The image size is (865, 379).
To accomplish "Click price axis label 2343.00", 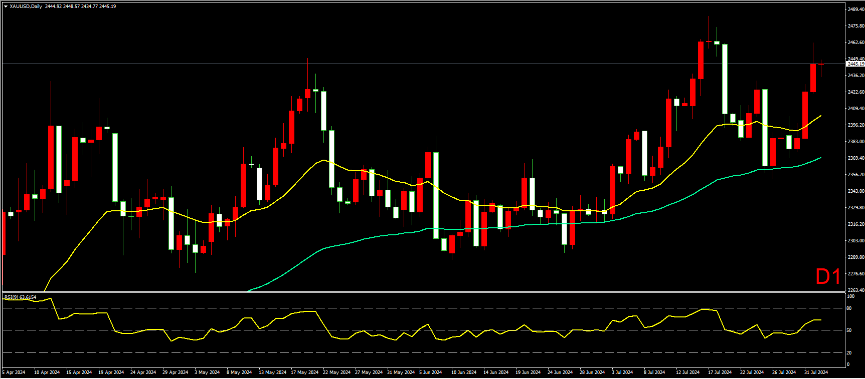I will click(x=856, y=191).
